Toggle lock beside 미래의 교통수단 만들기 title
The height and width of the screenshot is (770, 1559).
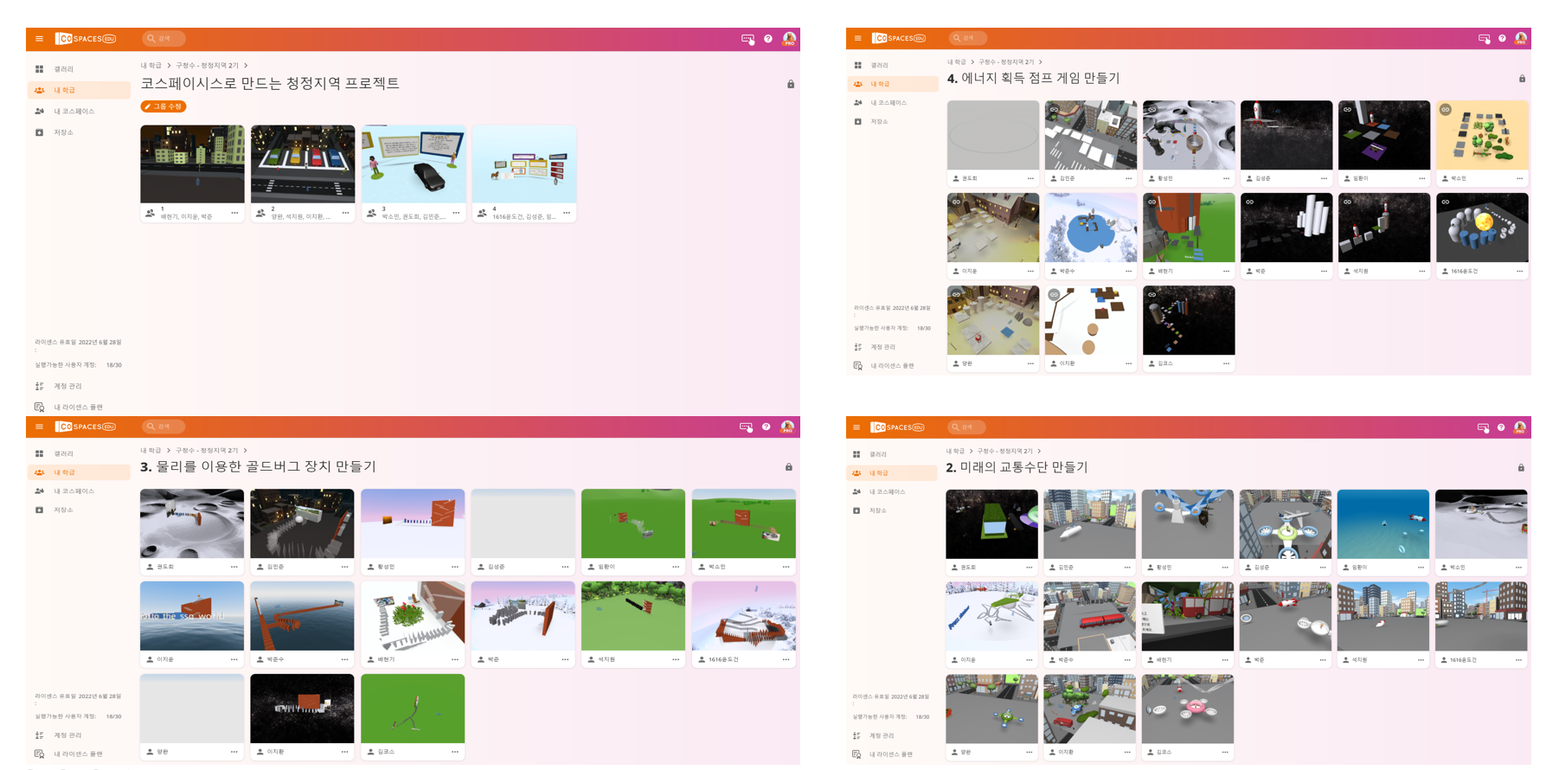coord(1521,468)
